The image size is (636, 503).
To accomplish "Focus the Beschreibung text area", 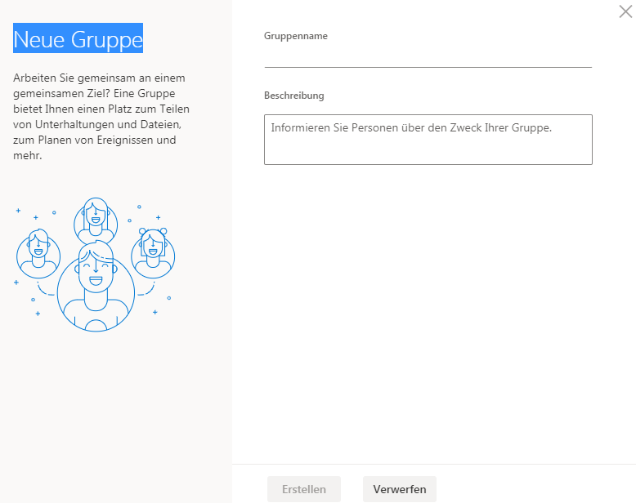I will [x=428, y=140].
